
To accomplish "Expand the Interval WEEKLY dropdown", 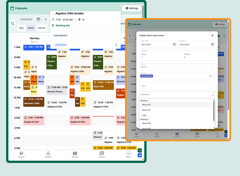I will pyautogui.click(x=212, y=67).
